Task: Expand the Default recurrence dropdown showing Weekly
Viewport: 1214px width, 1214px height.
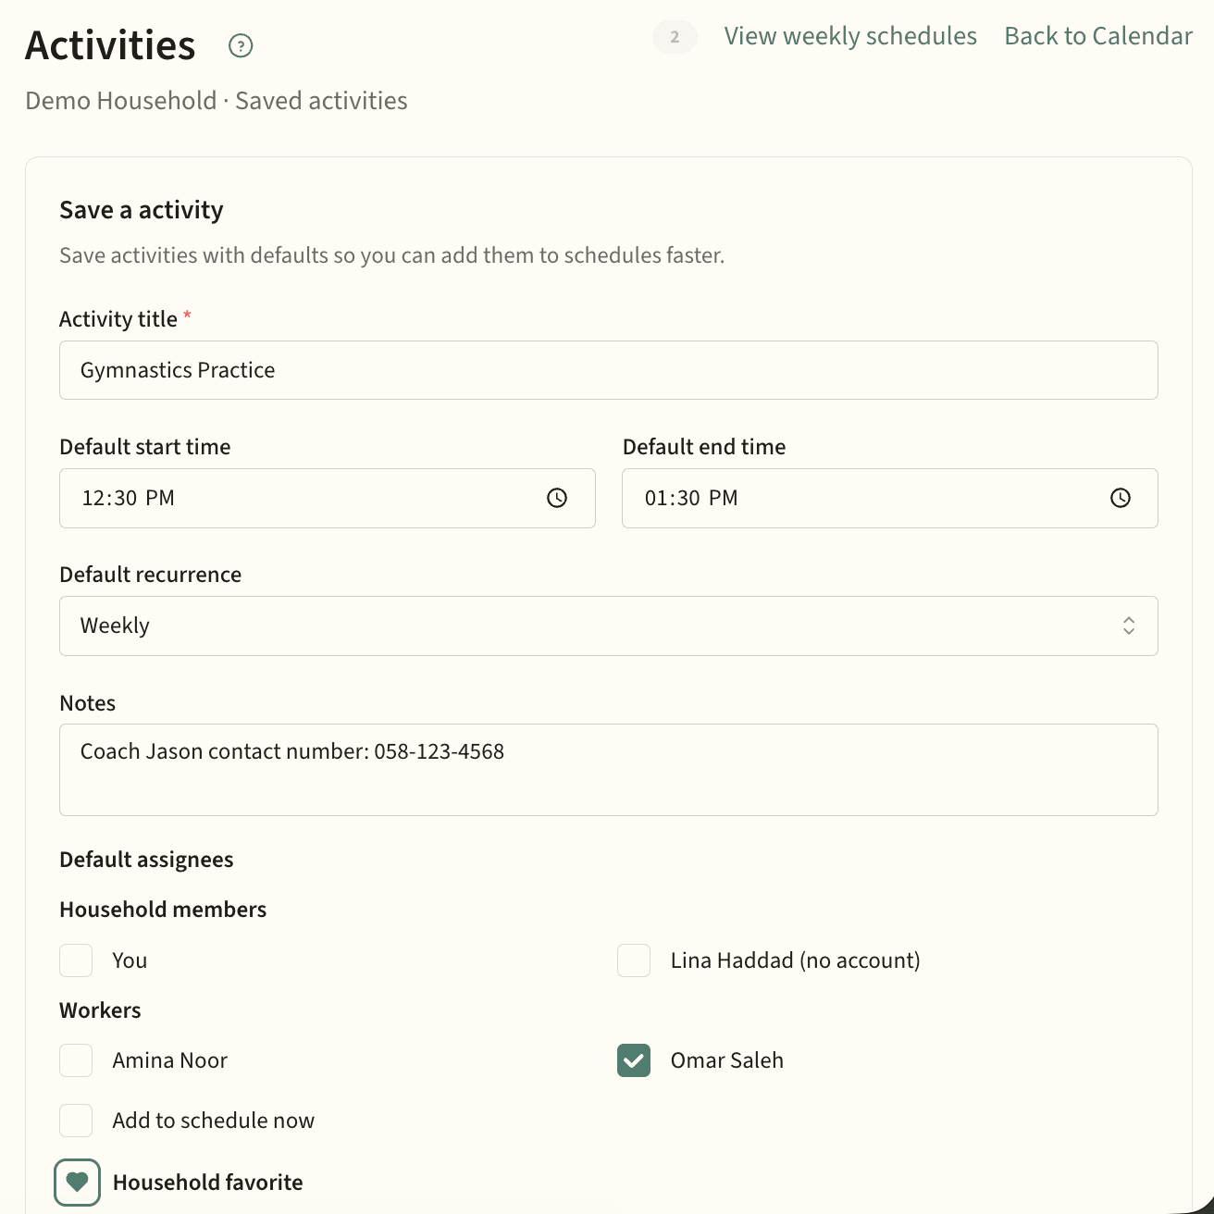Action: click(592, 626)
